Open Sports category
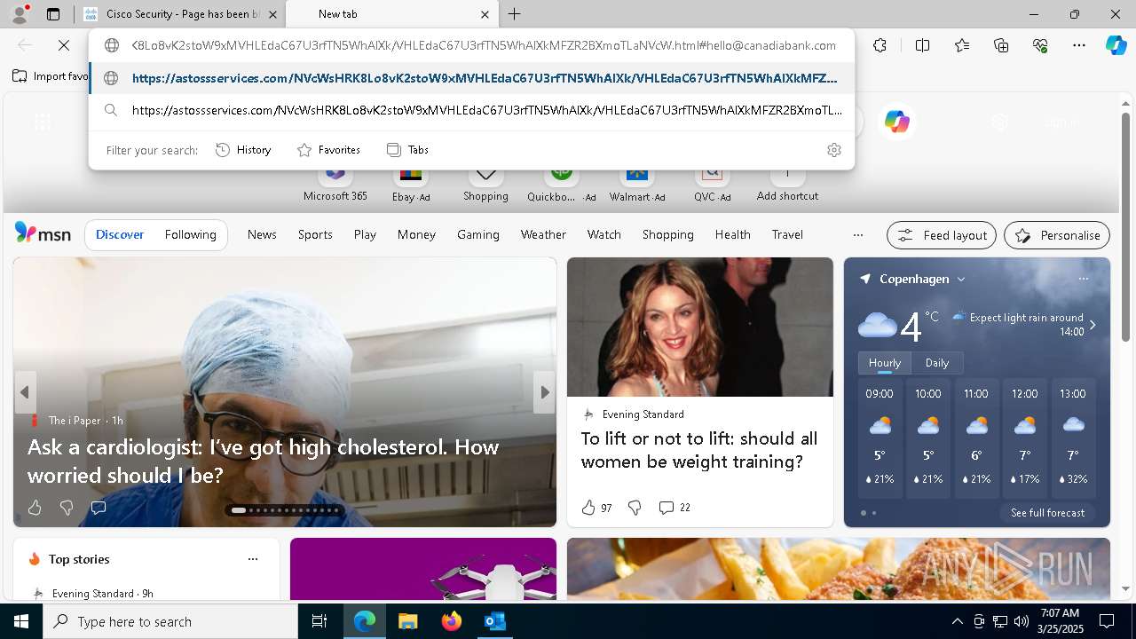Screen dimensions: 1136x639 pos(315,235)
